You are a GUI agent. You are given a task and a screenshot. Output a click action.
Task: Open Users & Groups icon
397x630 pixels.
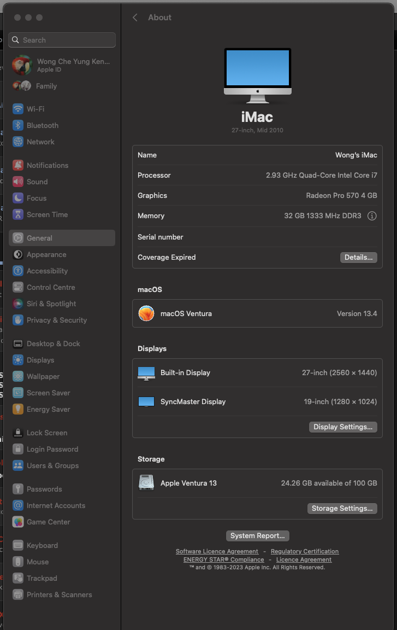pyautogui.click(x=17, y=466)
